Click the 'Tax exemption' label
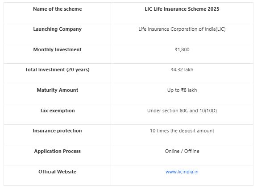The height and width of the screenshot is (189, 257). (x=58, y=111)
